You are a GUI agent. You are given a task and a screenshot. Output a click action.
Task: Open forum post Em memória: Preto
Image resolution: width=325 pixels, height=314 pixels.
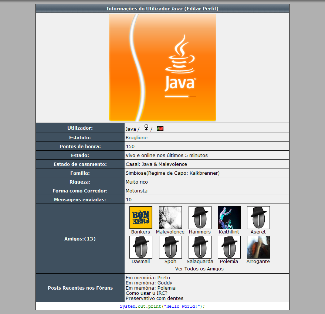(148, 277)
